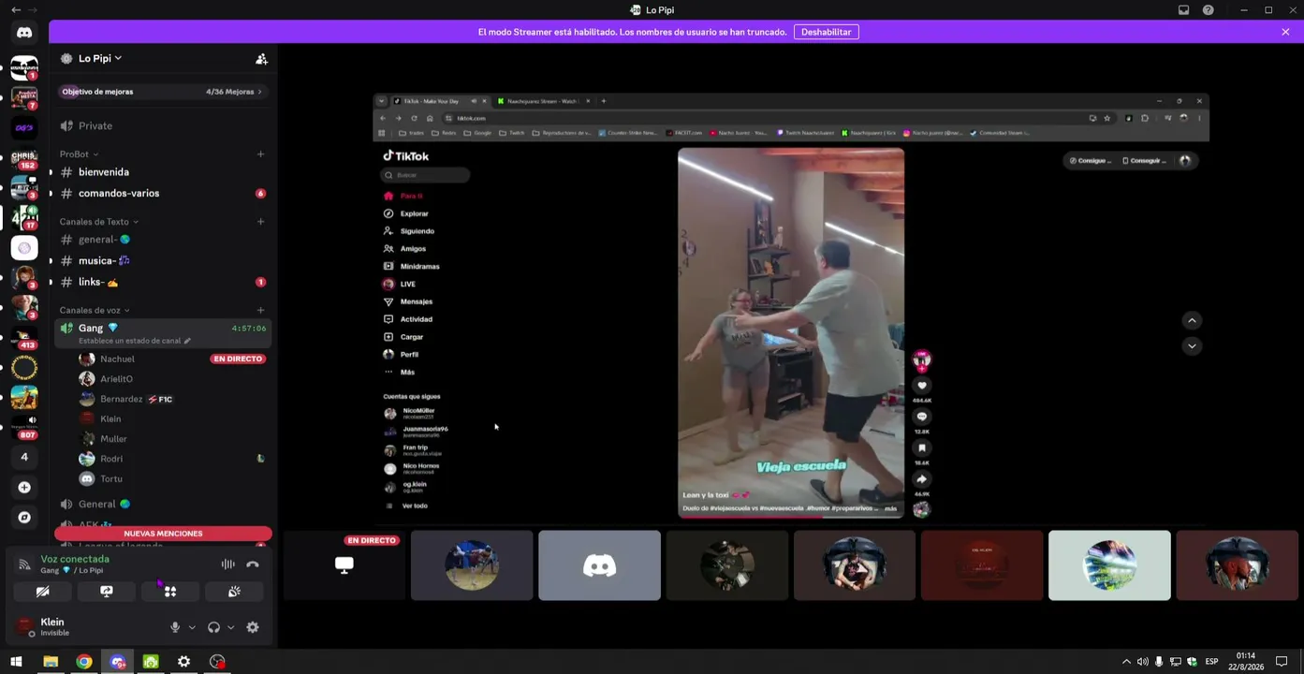The height and width of the screenshot is (674, 1304).
Task: Open the Discord inbox icon in title bar
Action: [1183, 10]
